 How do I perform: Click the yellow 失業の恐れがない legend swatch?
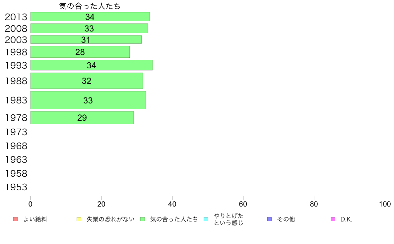[79, 219]
